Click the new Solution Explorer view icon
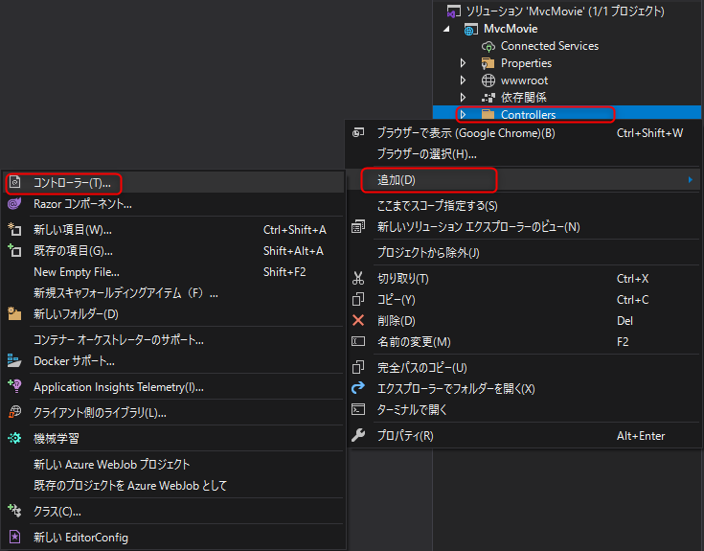 pos(358,226)
